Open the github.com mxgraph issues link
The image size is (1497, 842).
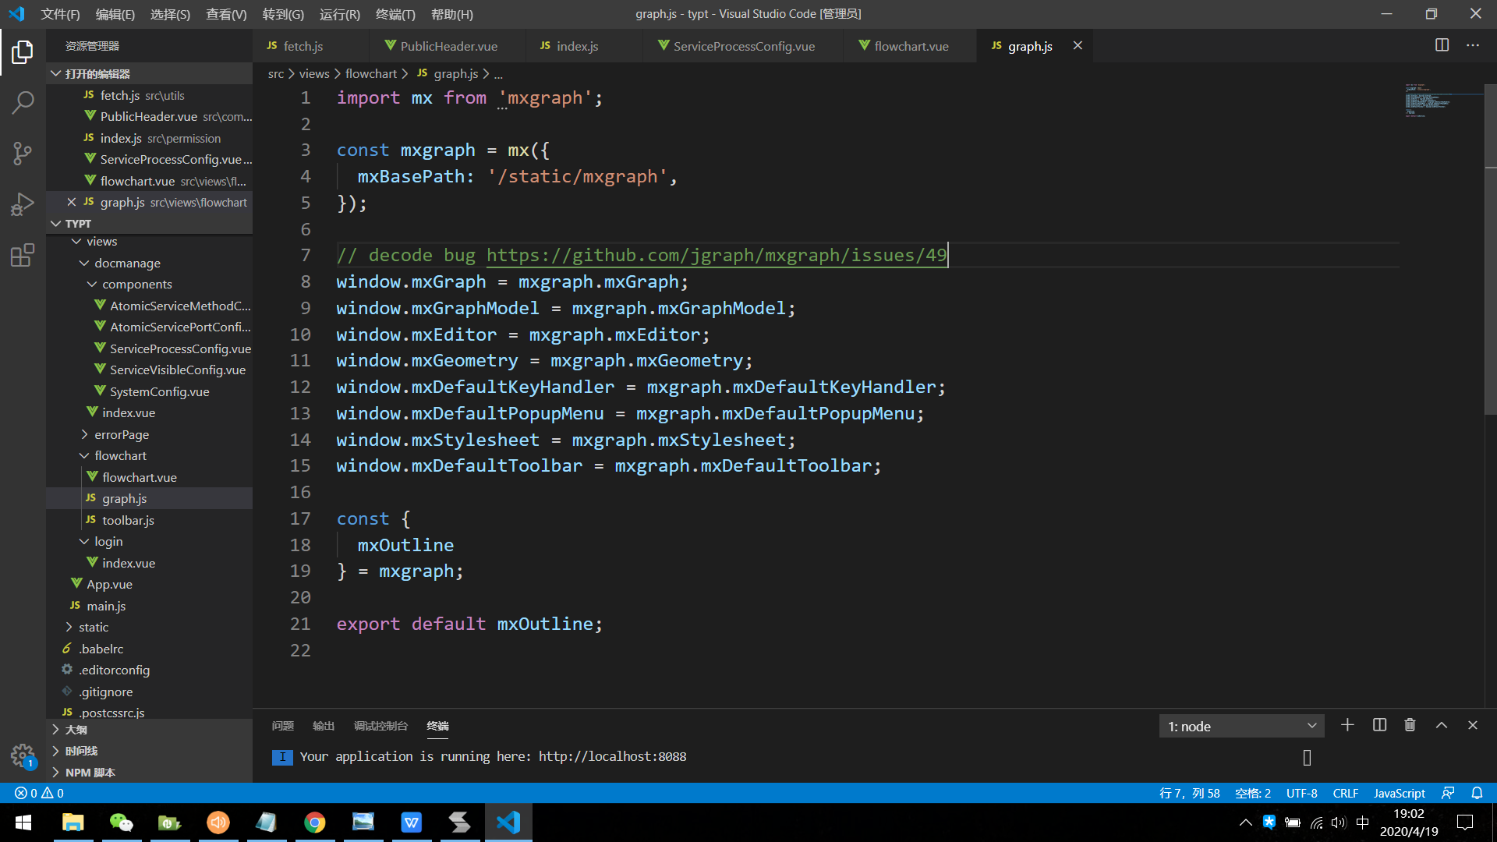pyautogui.click(x=716, y=255)
